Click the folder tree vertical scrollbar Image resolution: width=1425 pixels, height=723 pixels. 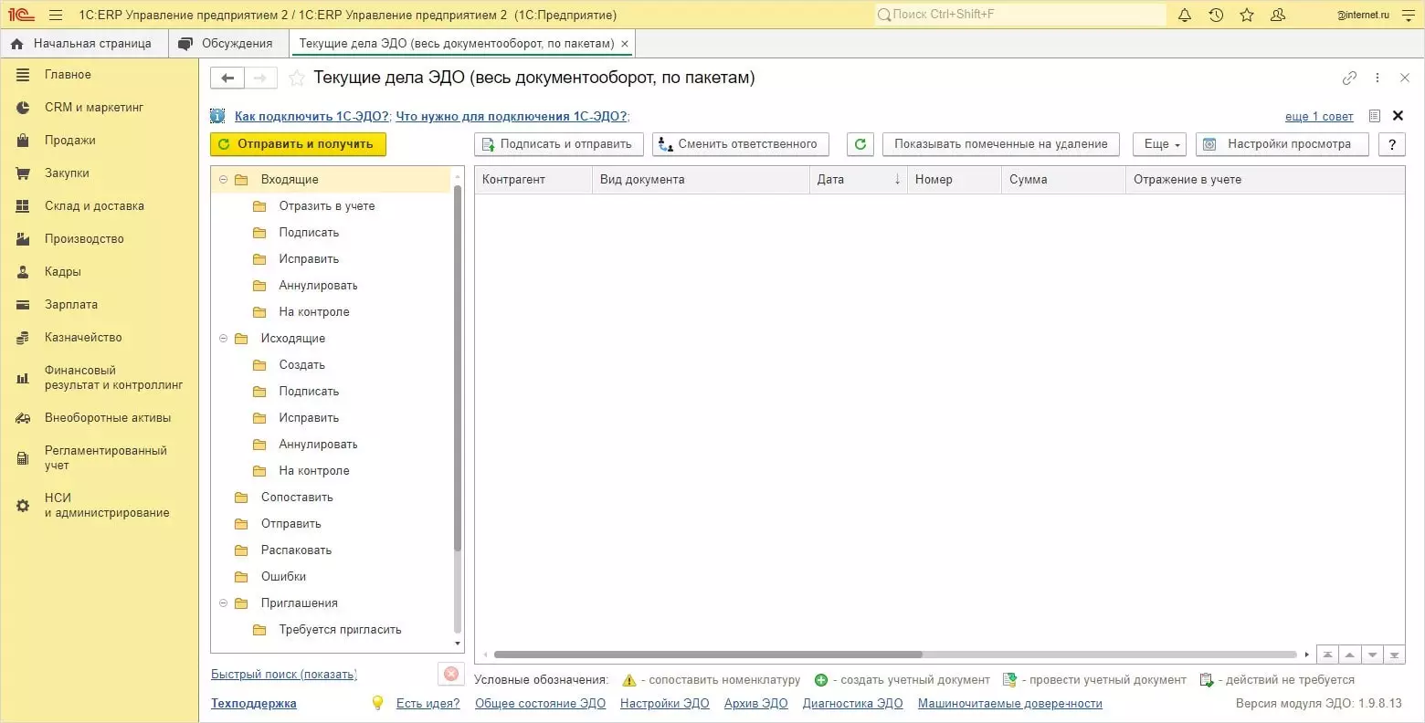coord(458,367)
